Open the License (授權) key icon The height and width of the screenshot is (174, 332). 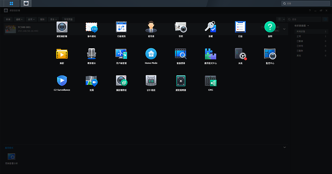210,27
